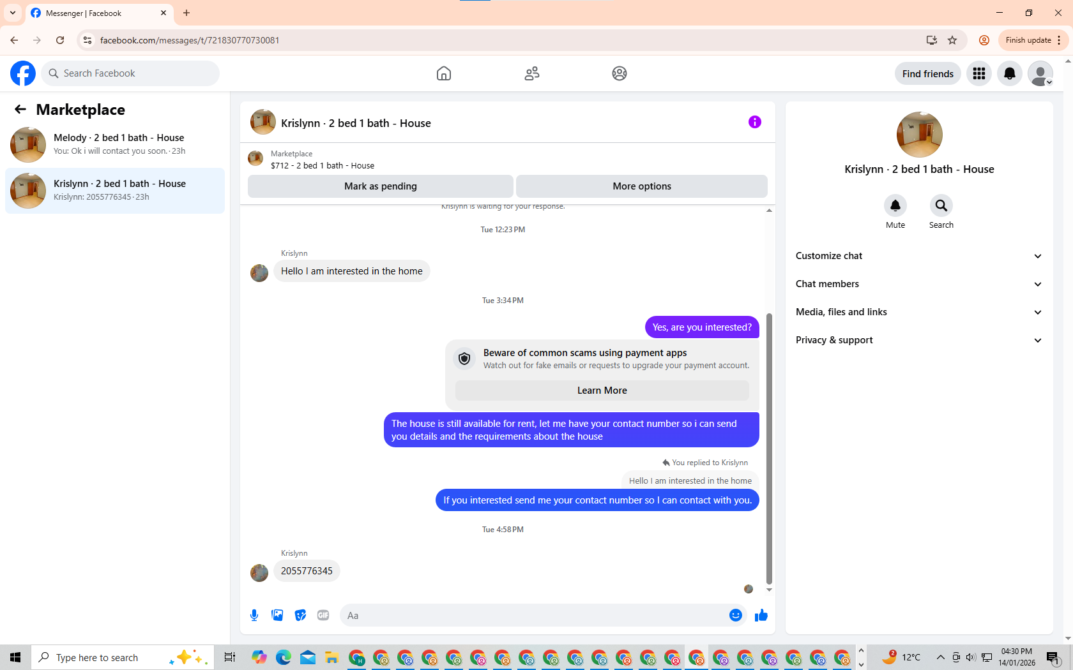Viewport: 1073px width, 670px height.
Task: Focus the Search Facebook box
Action: (x=130, y=73)
